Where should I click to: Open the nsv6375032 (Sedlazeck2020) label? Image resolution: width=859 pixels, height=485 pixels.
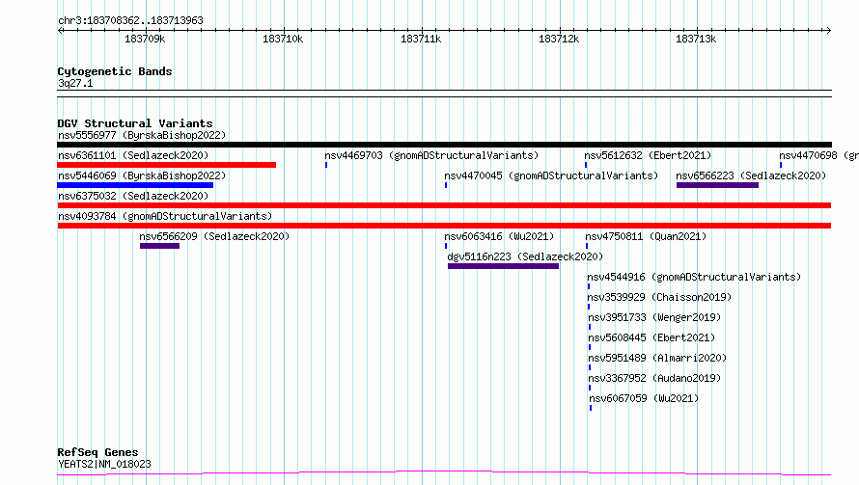coord(133,196)
